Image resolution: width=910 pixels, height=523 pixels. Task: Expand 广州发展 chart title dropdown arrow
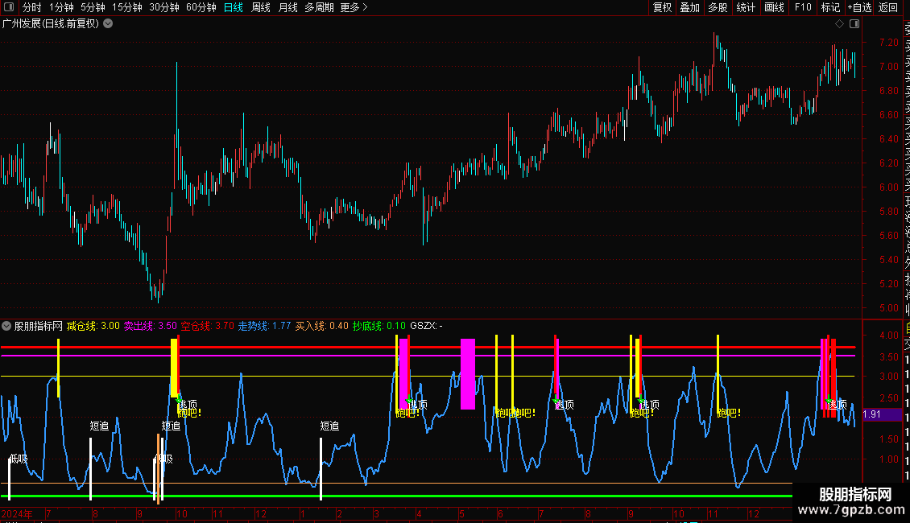click(108, 23)
